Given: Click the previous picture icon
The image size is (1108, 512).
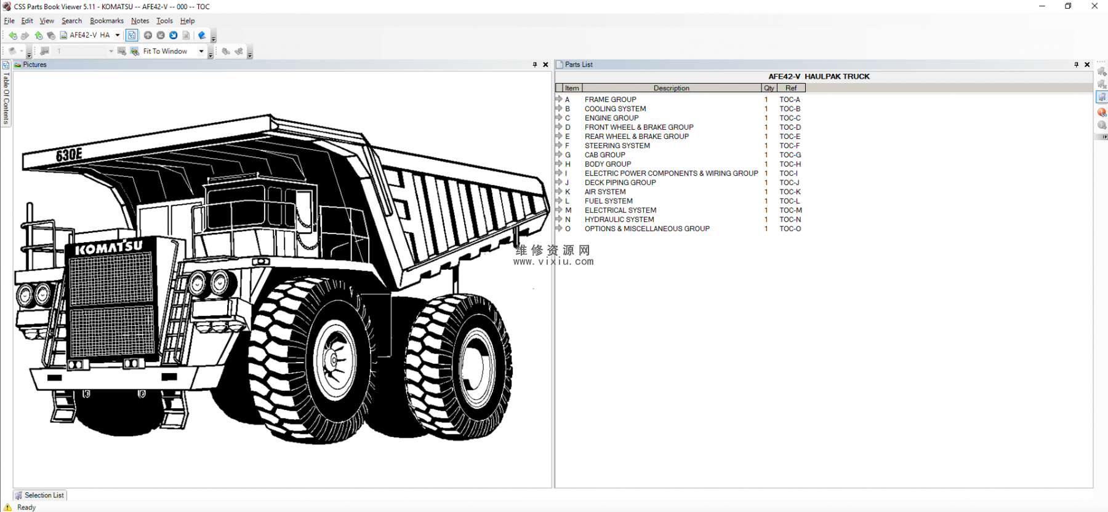Looking at the screenshot, I should tap(44, 52).
